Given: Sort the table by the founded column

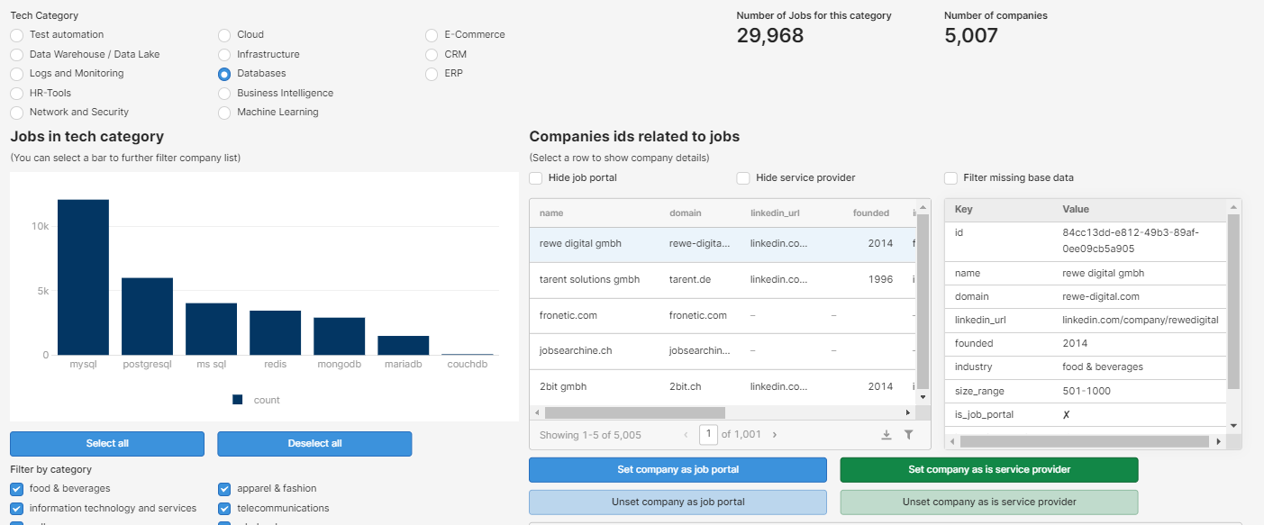Looking at the screenshot, I should (870, 213).
